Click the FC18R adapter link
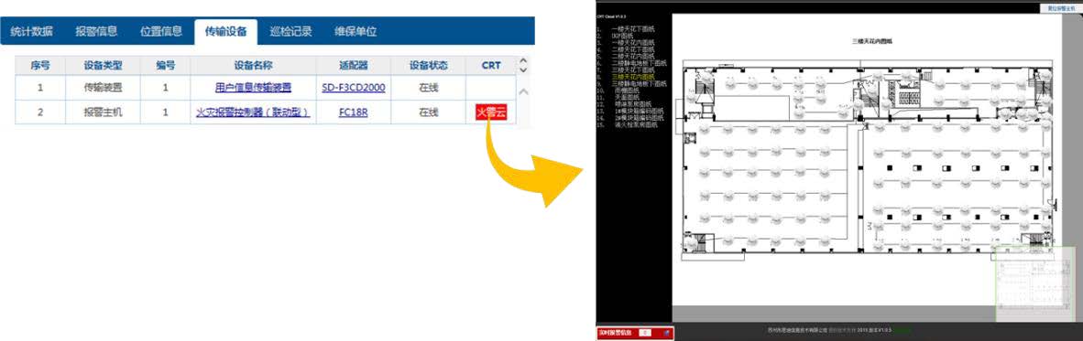 coord(353,112)
